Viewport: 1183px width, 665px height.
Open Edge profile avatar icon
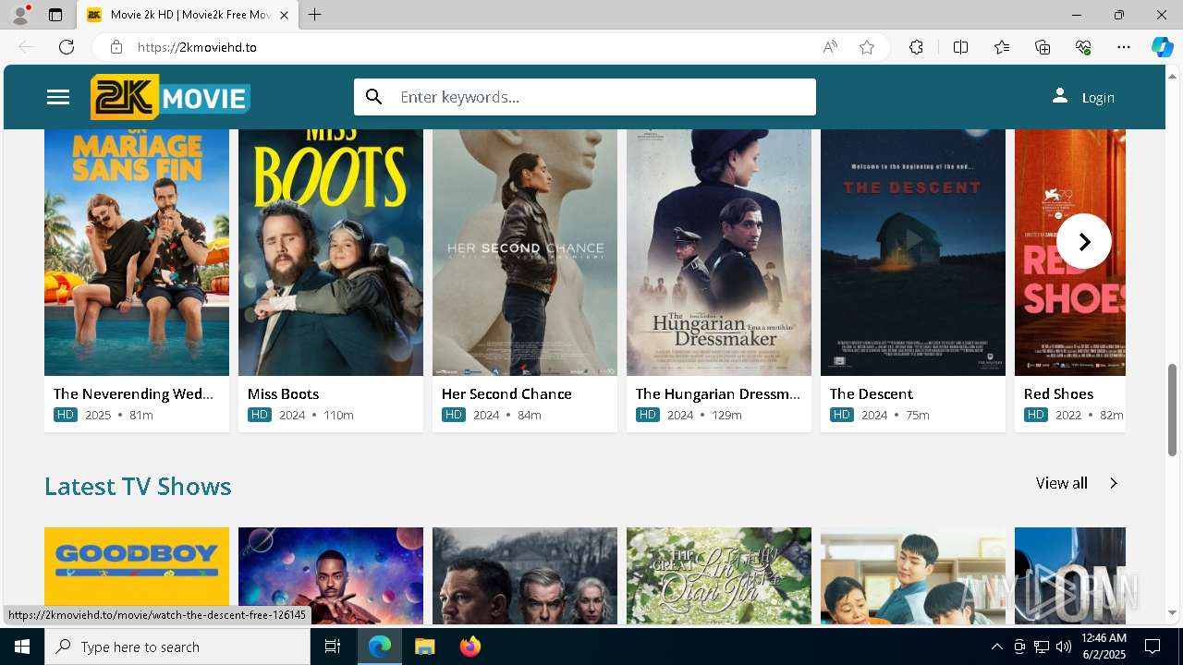click(x=20, y=15)
